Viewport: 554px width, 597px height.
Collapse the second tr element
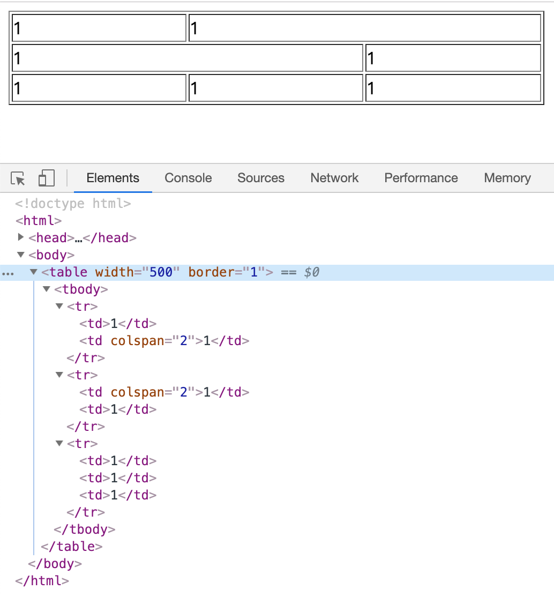point(59,375)
